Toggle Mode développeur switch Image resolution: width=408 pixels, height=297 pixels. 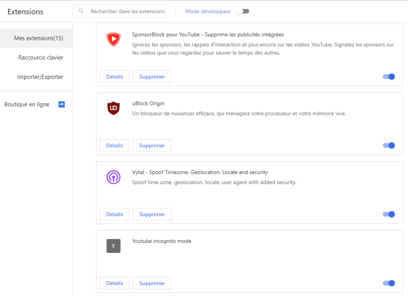(x=243, y=11)
